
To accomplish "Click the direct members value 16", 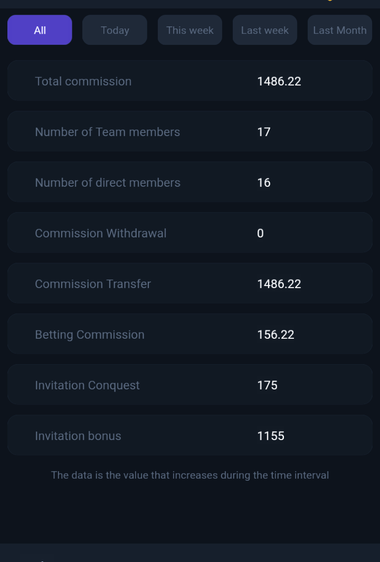I will coord(264,183).
